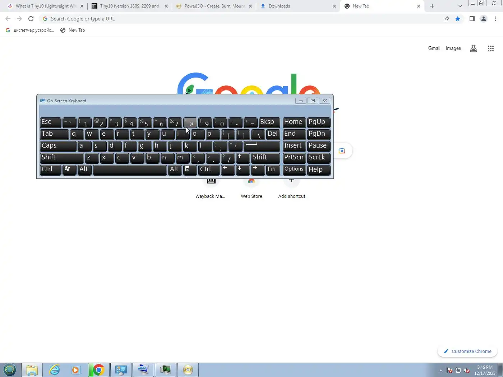The width and height of the screenshot is (503, 377).
Task: Switch to Downloads tab
Action: pyautogui.click(x=298, y=6)
